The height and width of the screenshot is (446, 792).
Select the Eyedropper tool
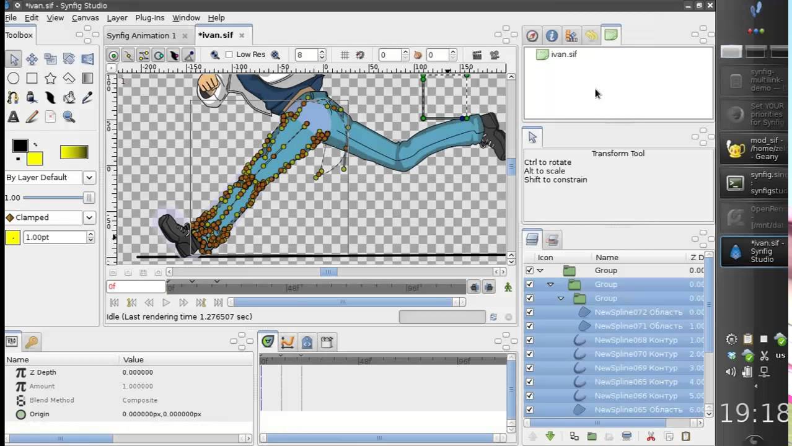87,98
